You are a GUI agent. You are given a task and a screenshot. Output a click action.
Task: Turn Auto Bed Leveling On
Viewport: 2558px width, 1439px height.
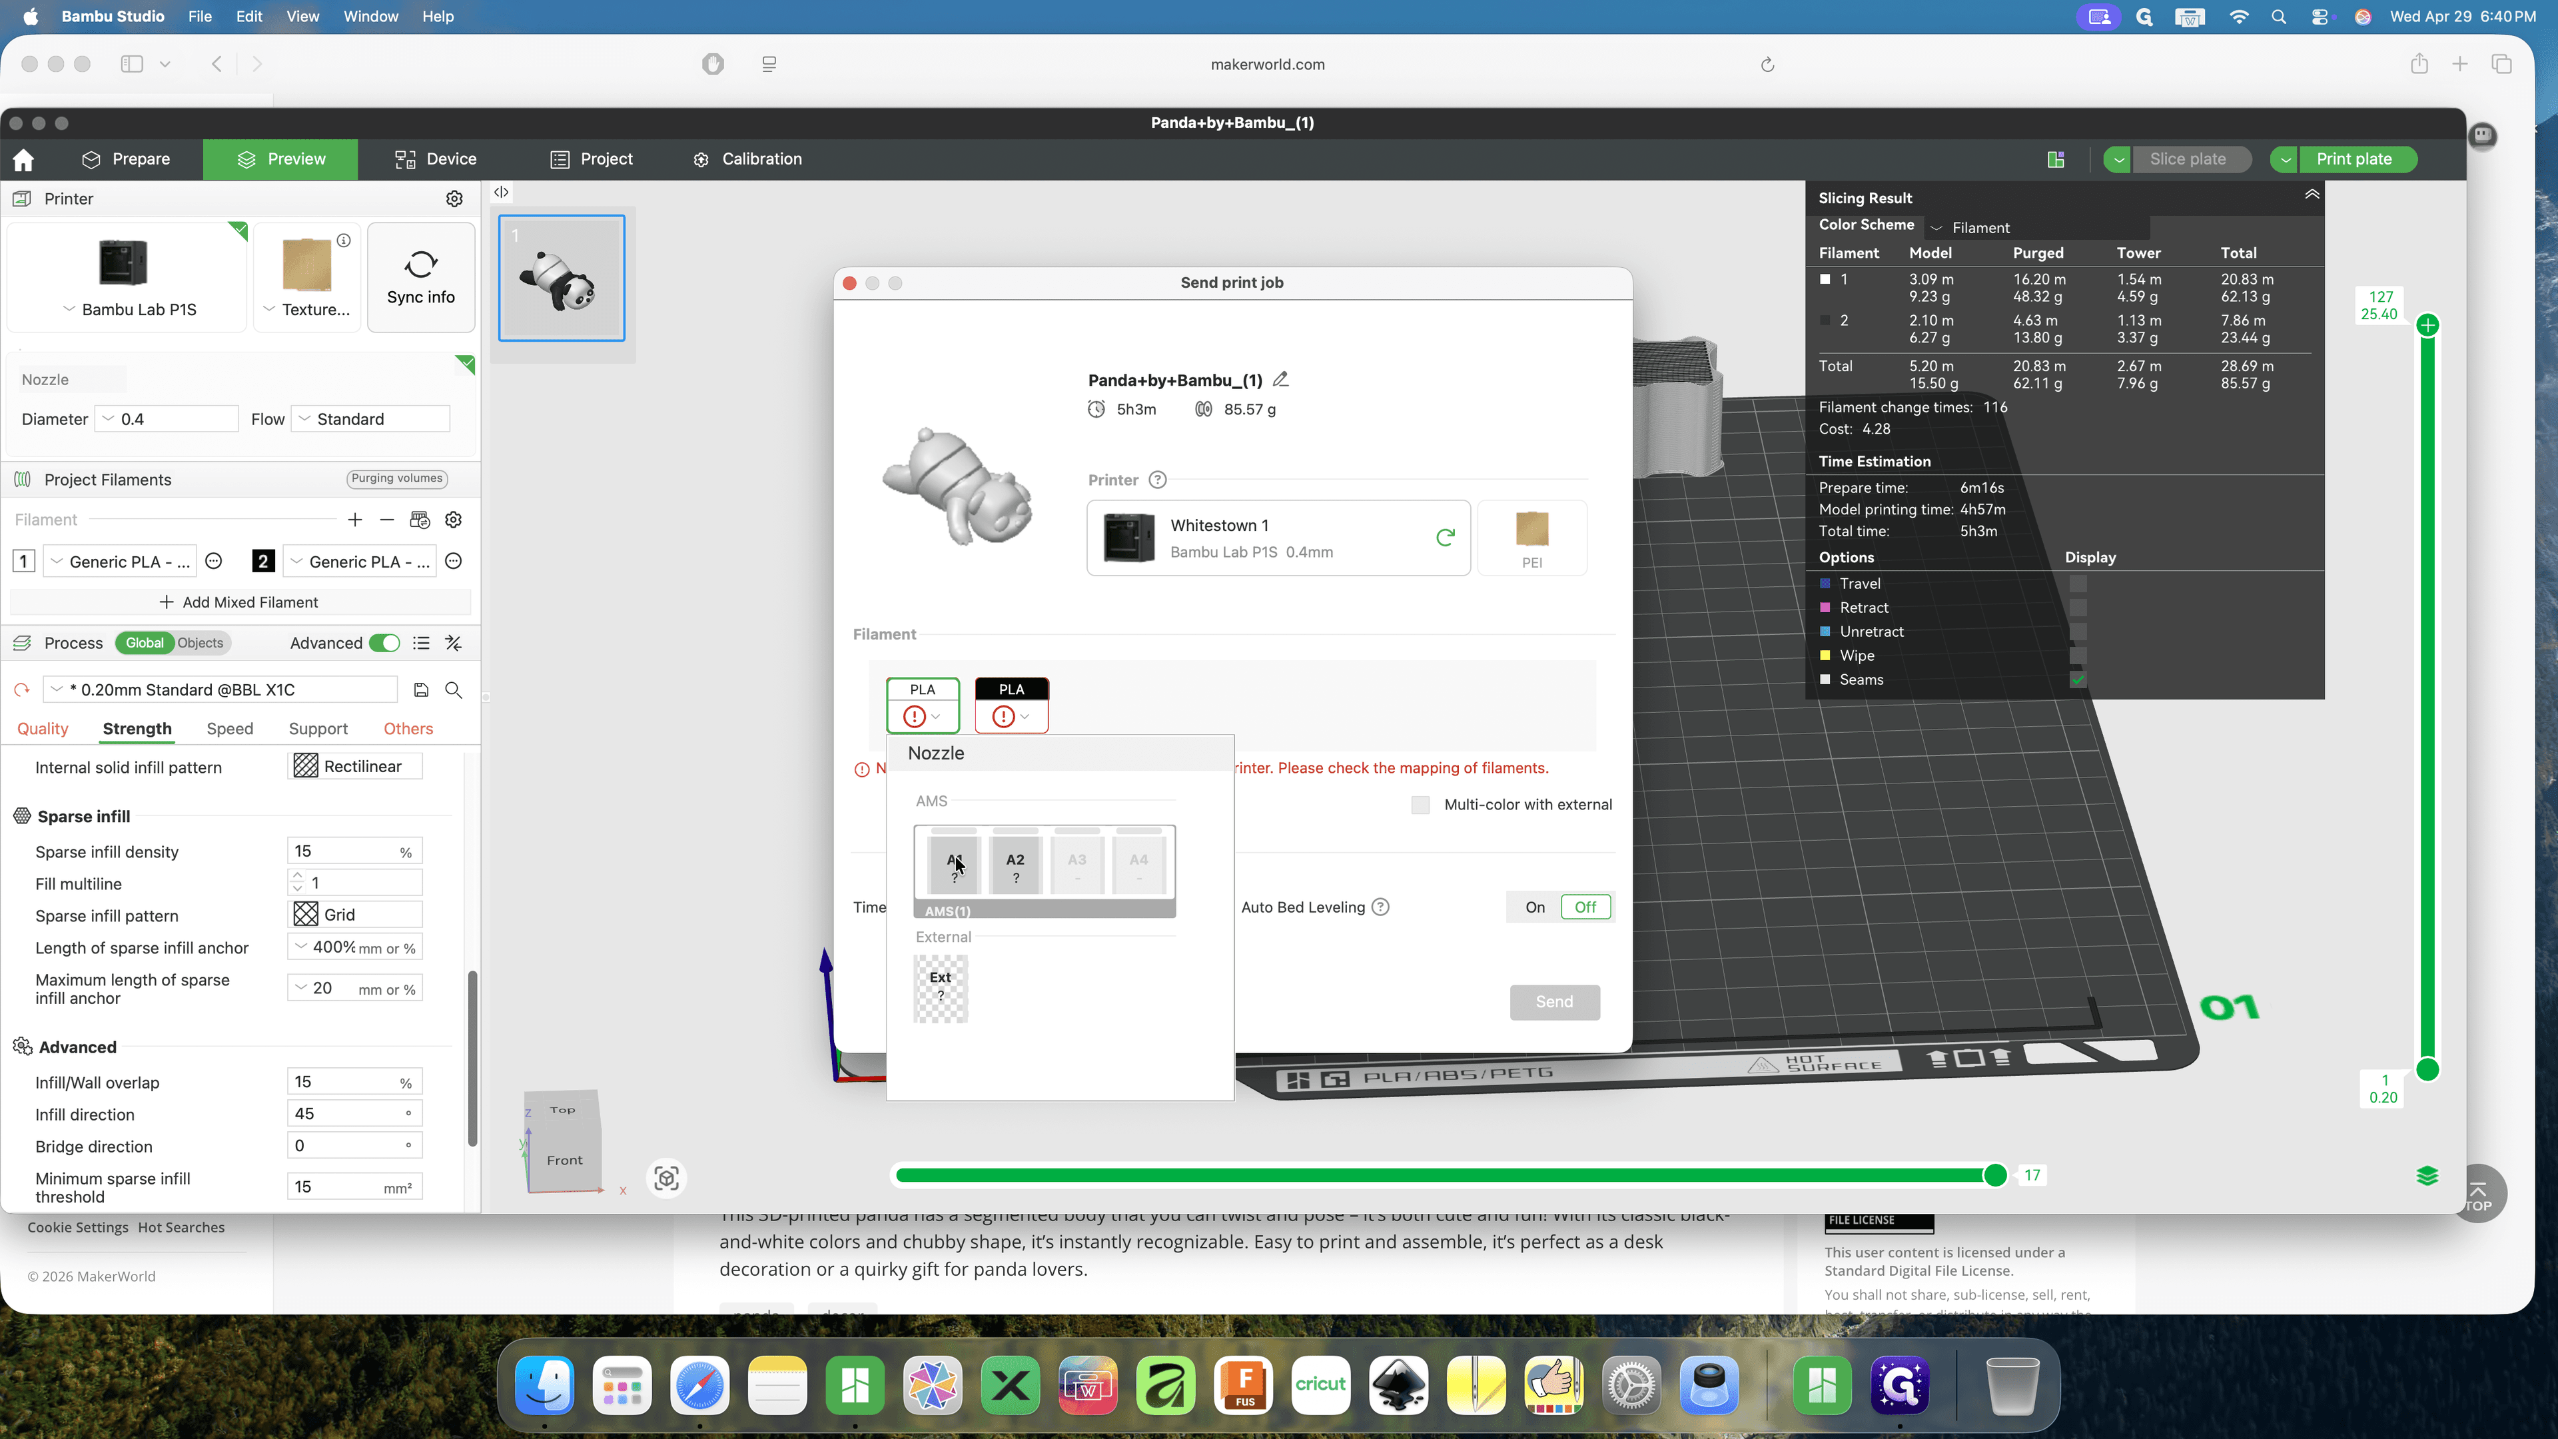pos(1535,907)
